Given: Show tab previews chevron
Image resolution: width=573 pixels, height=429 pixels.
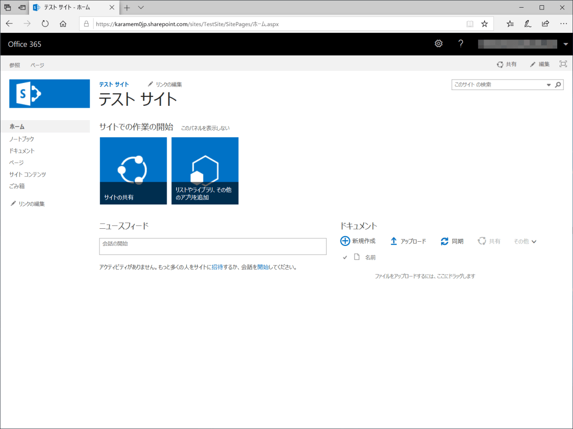Looking at the screenshot, I should [x=141, y=8].
